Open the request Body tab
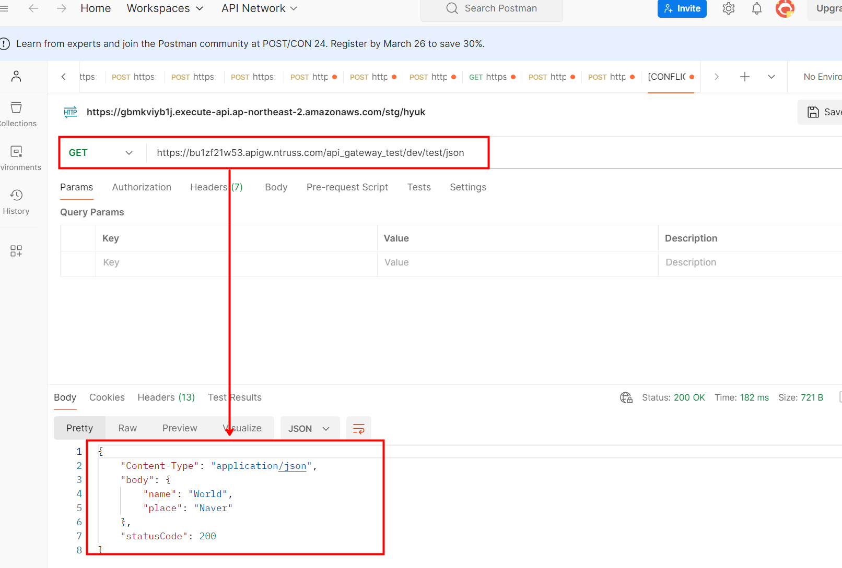The image size is (842, 568). [276, 187]
